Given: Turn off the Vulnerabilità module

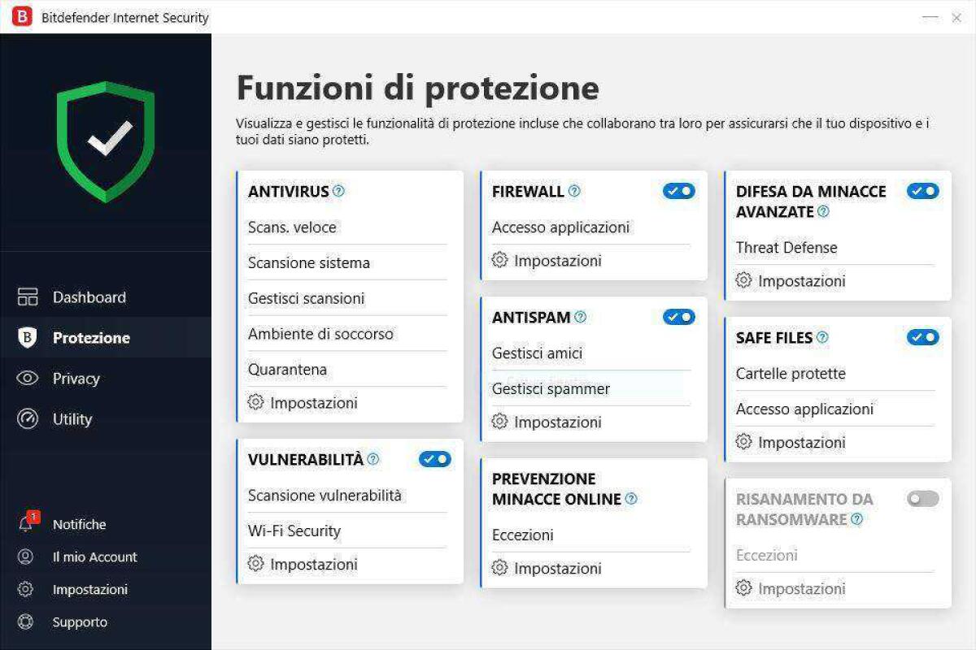Looking at the screenshot, I should pos(435,458).
